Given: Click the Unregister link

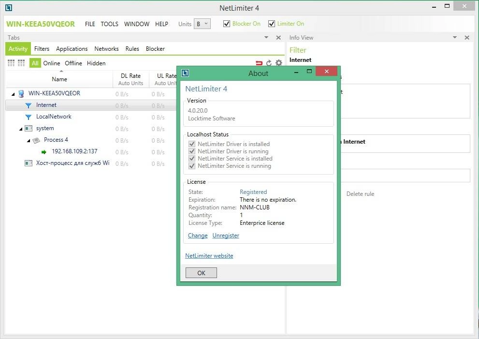Looking at the screenshot, I should [x=226, y=236].
